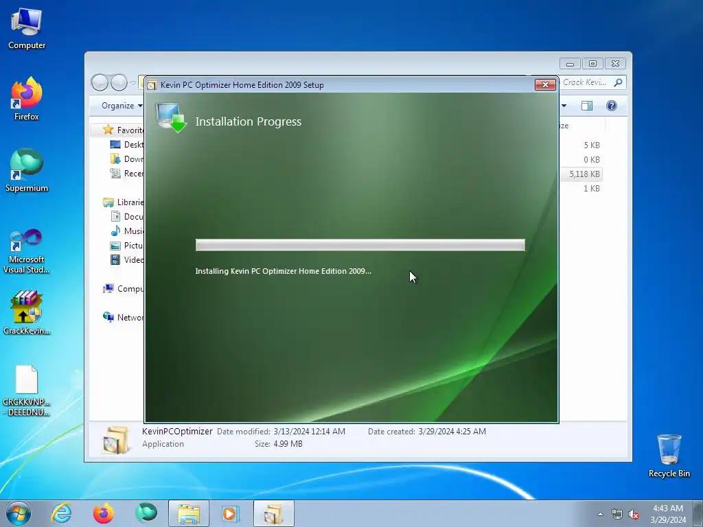The height and width of the screenshot is (527, 703).
Task: Open Documents library in navigation pane
Action: 127,216
